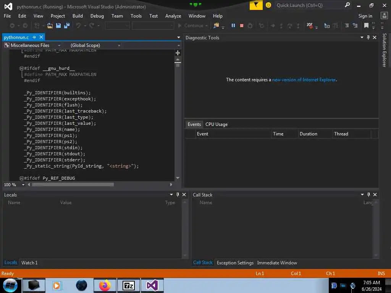This screenshot has height=293, width=391.
Task: Click the account picture icon beside Sign in
Action: [x=384, y=15]
